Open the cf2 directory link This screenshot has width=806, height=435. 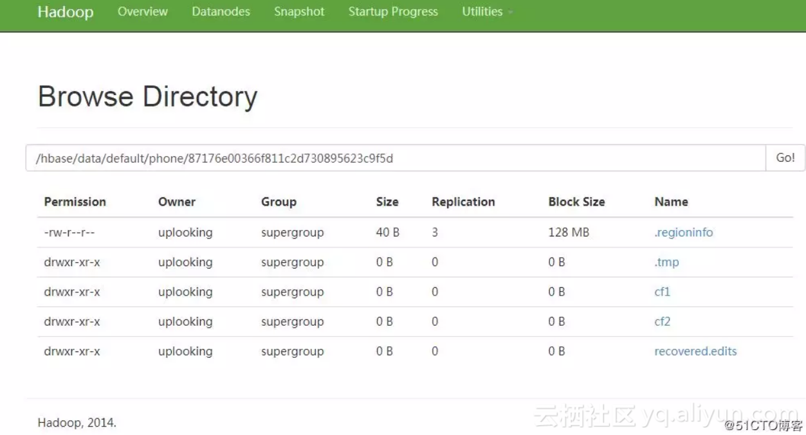[663, 321]
